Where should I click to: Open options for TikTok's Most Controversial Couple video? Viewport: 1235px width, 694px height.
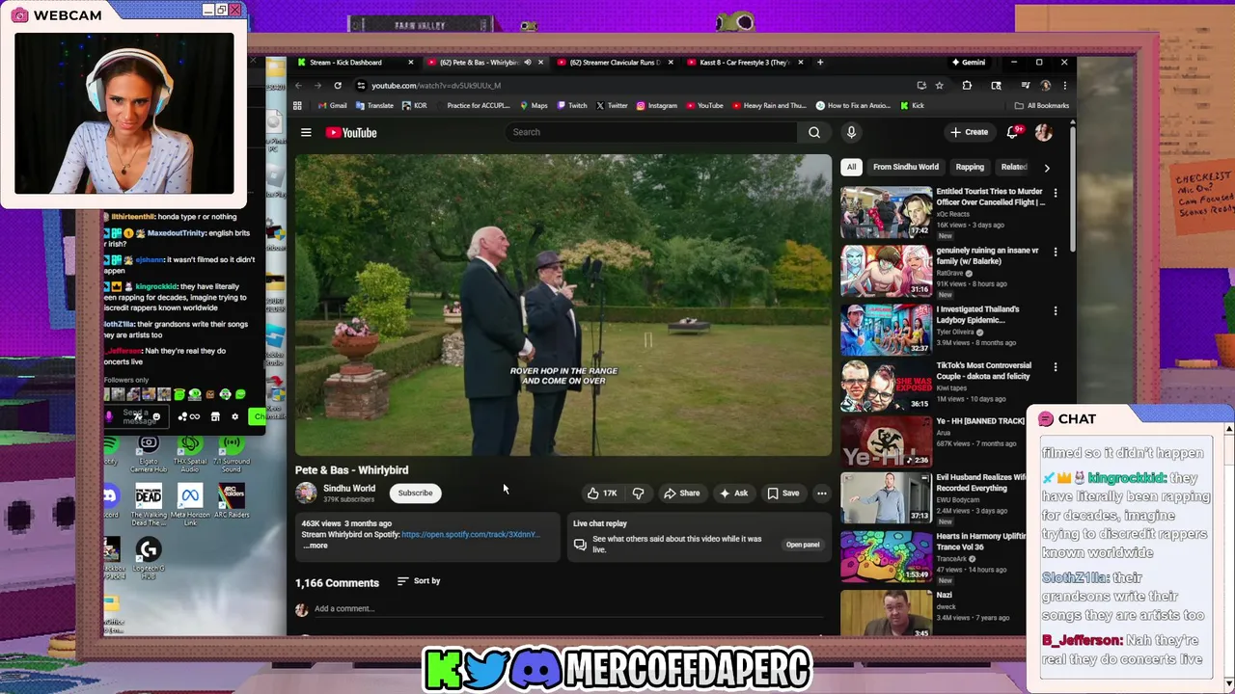tap(1056, 366)
